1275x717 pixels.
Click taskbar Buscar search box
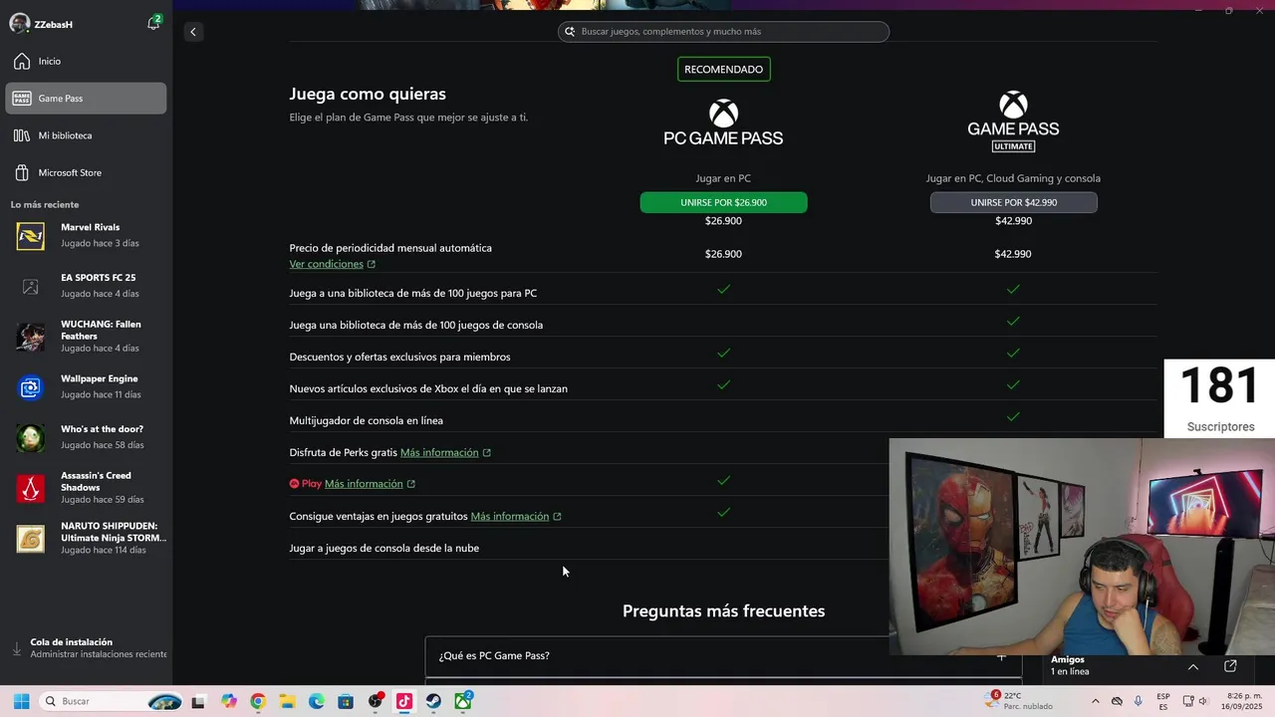pyautogui.click(x=113, y=701)
